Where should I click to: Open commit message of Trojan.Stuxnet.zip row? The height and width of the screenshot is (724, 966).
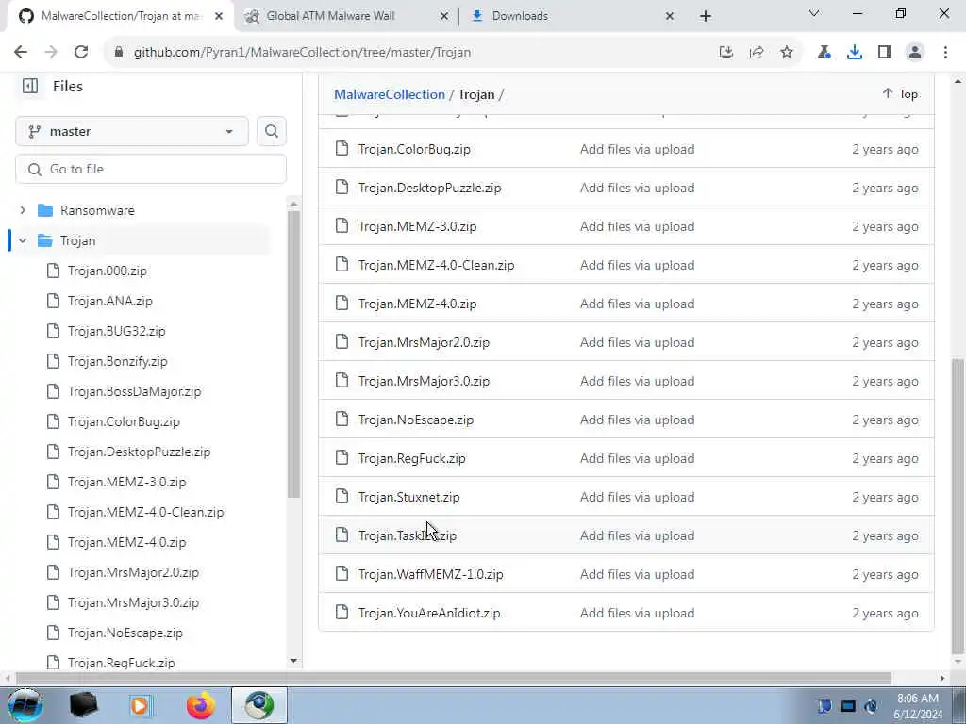637,497
